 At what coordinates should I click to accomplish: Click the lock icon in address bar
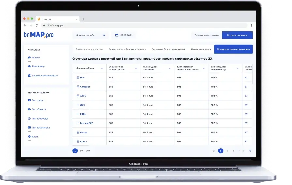tap(44, 25)
